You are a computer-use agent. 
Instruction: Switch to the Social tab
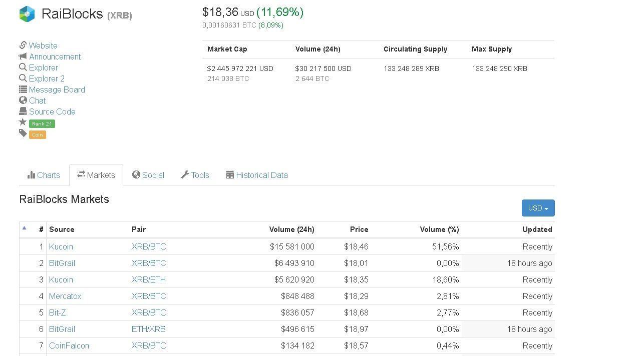tap(148, 175)
